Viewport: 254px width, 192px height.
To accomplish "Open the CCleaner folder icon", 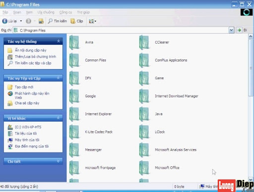I will [x=144, y=43].
